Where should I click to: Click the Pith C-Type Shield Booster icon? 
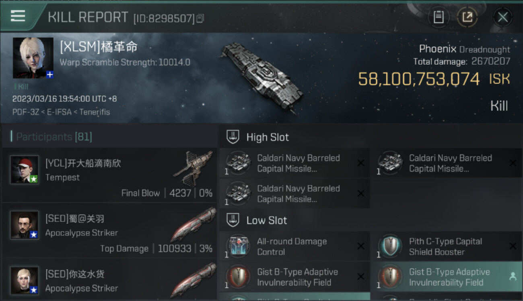pyautogui.click(x=390, y=246)
